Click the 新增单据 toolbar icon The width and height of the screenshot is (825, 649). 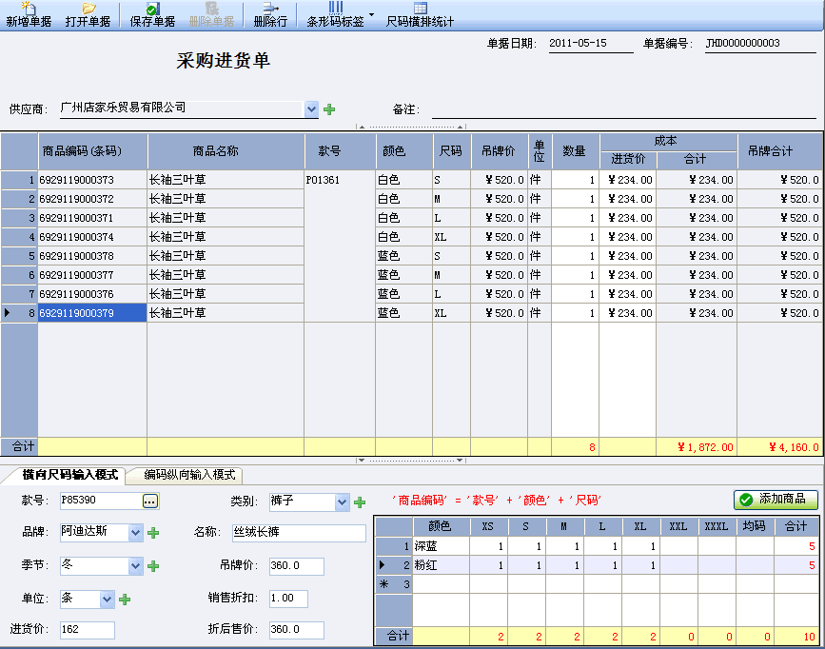click(x=29, y=14)
